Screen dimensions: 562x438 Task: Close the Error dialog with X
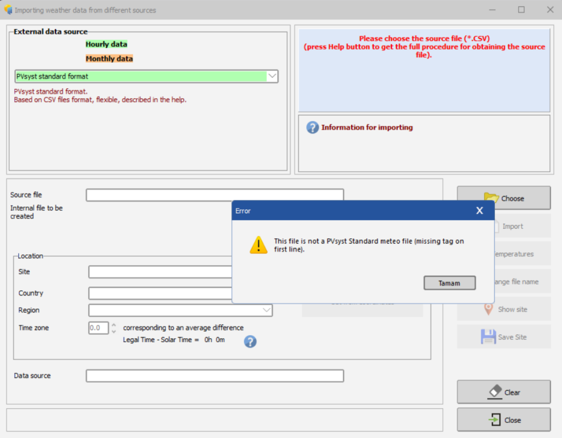(x=479, y=211)
